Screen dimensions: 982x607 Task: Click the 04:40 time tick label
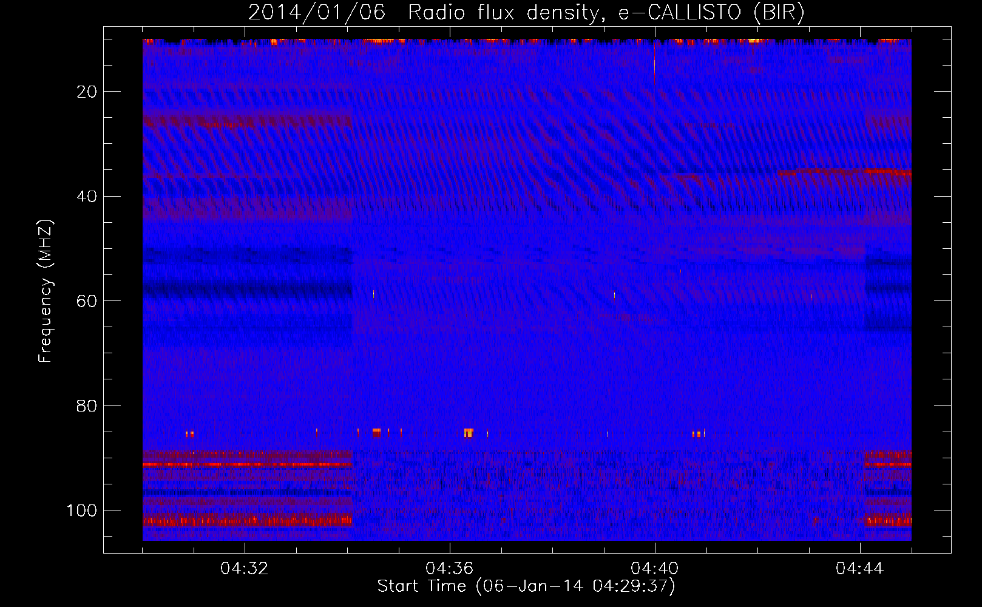pos(655,569)
